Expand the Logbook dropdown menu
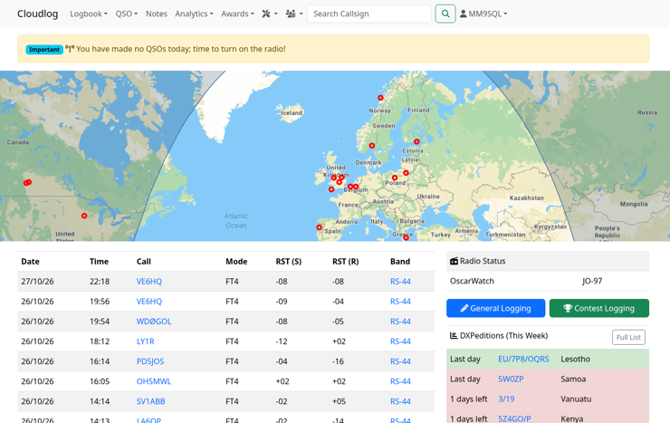The height and width of the screenshot is (423, 670). click(x=89, y=14)
